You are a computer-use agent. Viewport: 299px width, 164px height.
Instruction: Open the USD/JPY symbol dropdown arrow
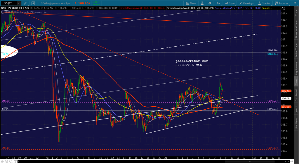click(x=19, y=3)
